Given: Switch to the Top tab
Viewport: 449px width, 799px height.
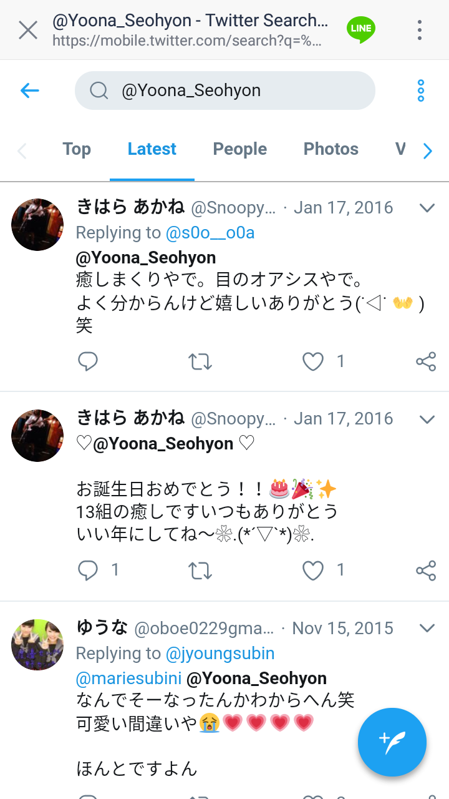Looking at the screenshot, I should click(77, 149).
